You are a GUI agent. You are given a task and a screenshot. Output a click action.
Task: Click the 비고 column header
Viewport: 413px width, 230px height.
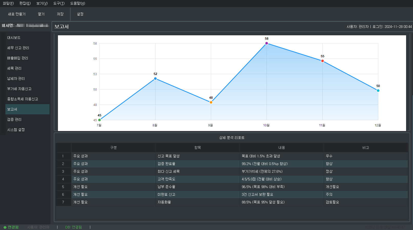366,148
